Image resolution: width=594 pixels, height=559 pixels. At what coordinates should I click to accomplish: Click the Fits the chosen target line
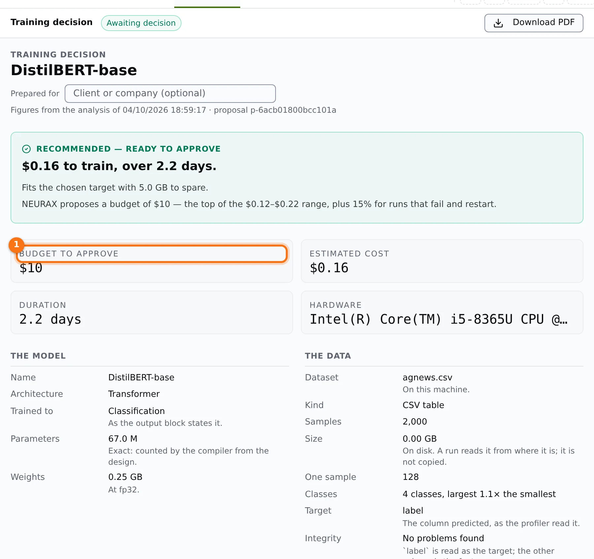coord(115,188)
